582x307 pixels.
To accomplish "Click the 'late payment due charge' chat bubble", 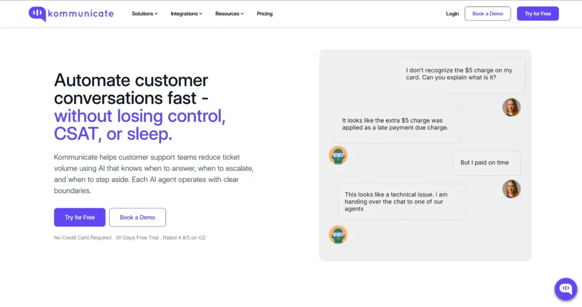I will [x=397, y=125].
